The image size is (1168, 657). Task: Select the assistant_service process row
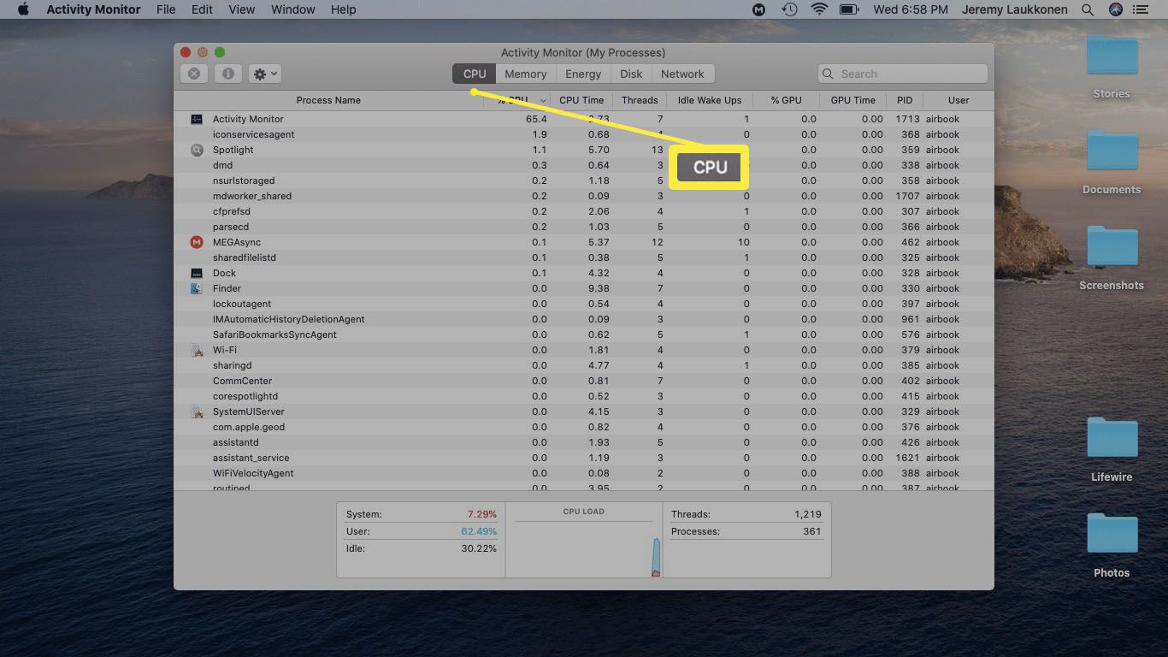pyautogui.click(x=583, y=458)
